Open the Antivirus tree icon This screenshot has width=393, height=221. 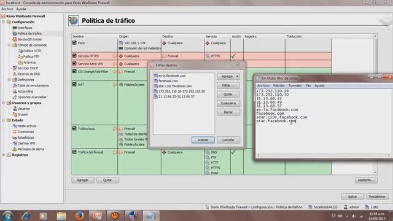(x=20, y=63)
